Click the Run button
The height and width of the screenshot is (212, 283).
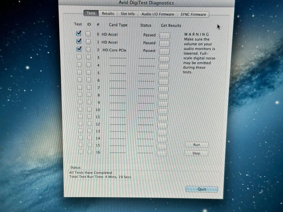196,145
